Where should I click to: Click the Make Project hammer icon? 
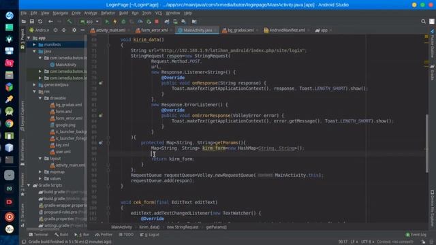point(69,21)
